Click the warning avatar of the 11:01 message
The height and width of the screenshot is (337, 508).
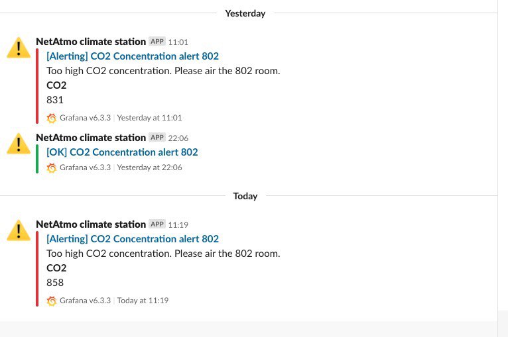pyautogui.click(x=19, y=48)
